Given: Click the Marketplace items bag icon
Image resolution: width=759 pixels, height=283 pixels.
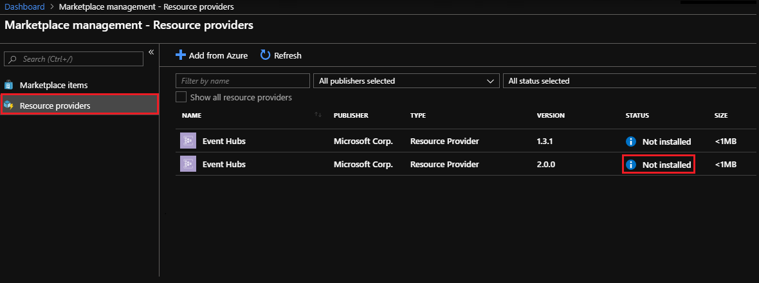Looking at the screenshot, I should click(x=9, y=85).
